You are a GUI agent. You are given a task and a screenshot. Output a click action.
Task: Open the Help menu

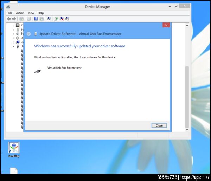click(41, 13)
